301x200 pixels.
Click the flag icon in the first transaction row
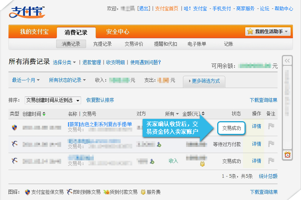click(271, 127)
